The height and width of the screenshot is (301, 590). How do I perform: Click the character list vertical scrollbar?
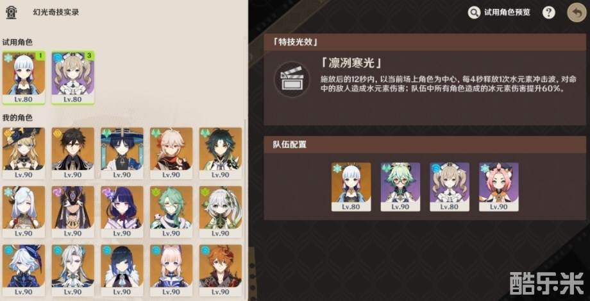[x=246, y=211]
